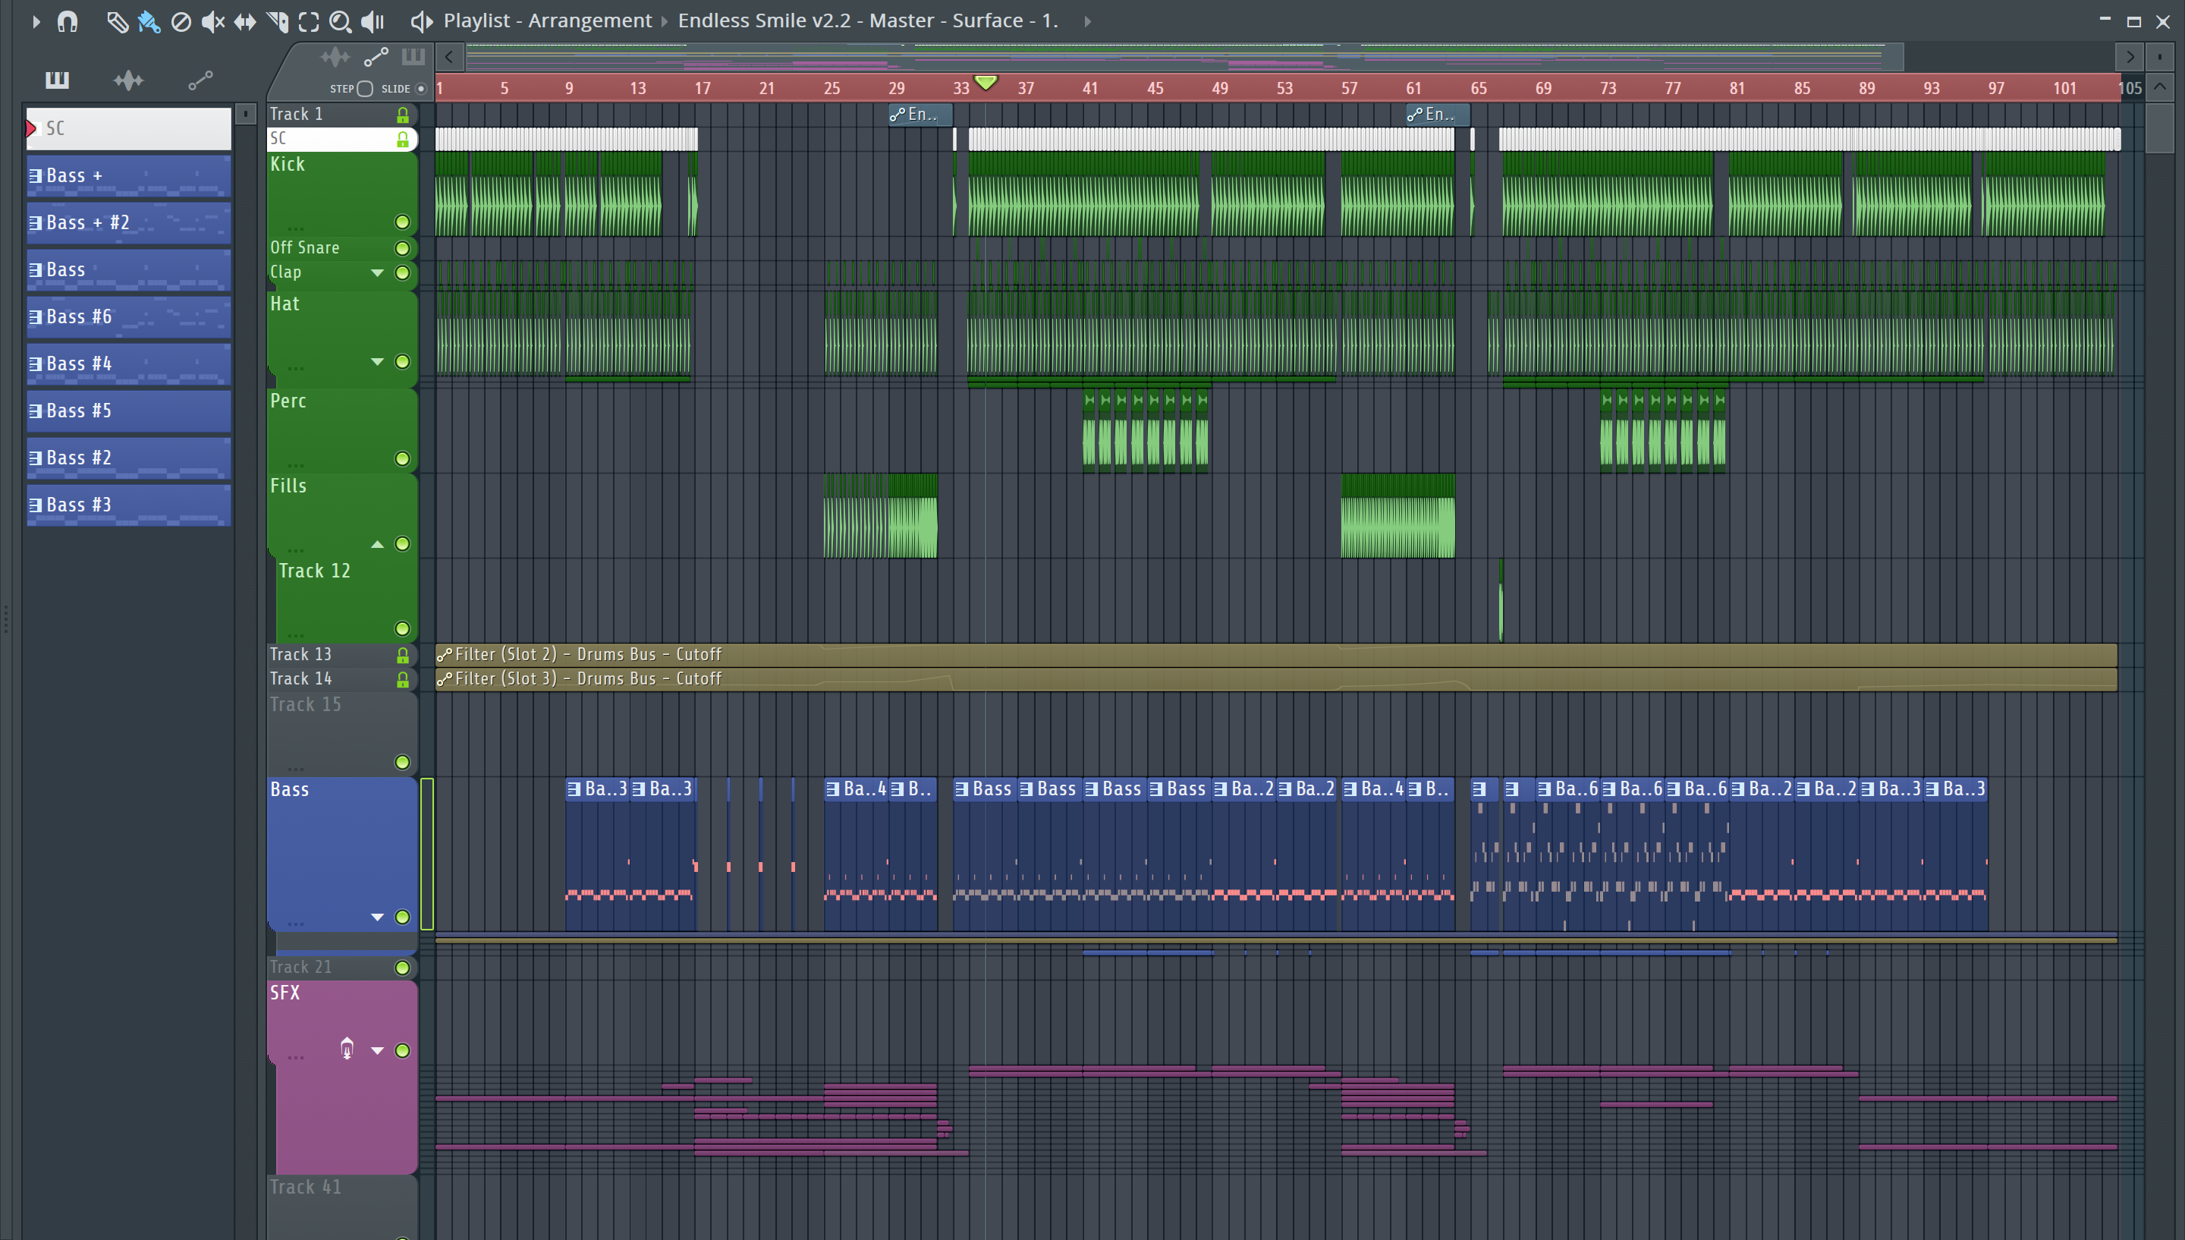
Task: Select Bass + #2 pattern in picker
Action: 128,223
